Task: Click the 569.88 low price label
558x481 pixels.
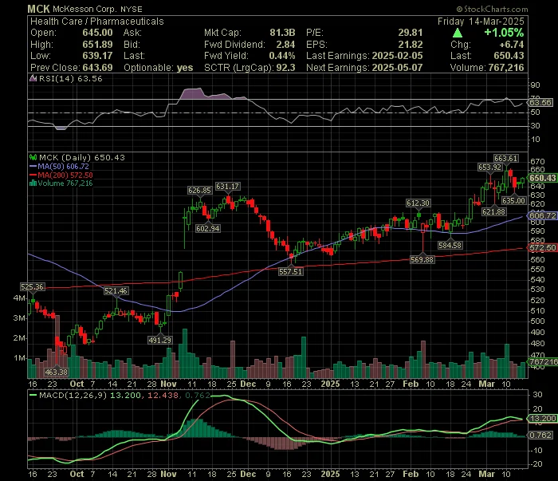Action: [x=422, y=259]
